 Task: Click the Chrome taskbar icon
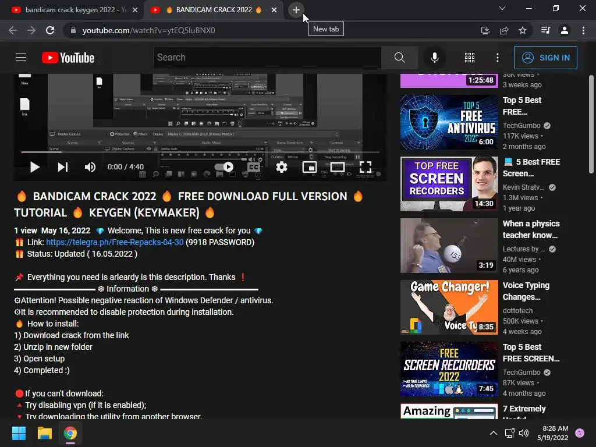point(70,433)
